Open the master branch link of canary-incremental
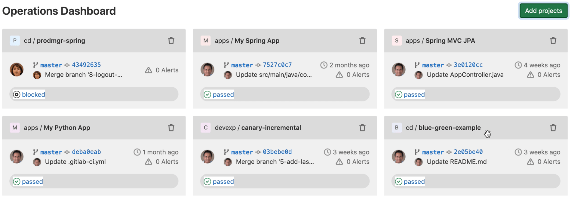The height and width of the screenshot is (200, 571). point(242,152)
